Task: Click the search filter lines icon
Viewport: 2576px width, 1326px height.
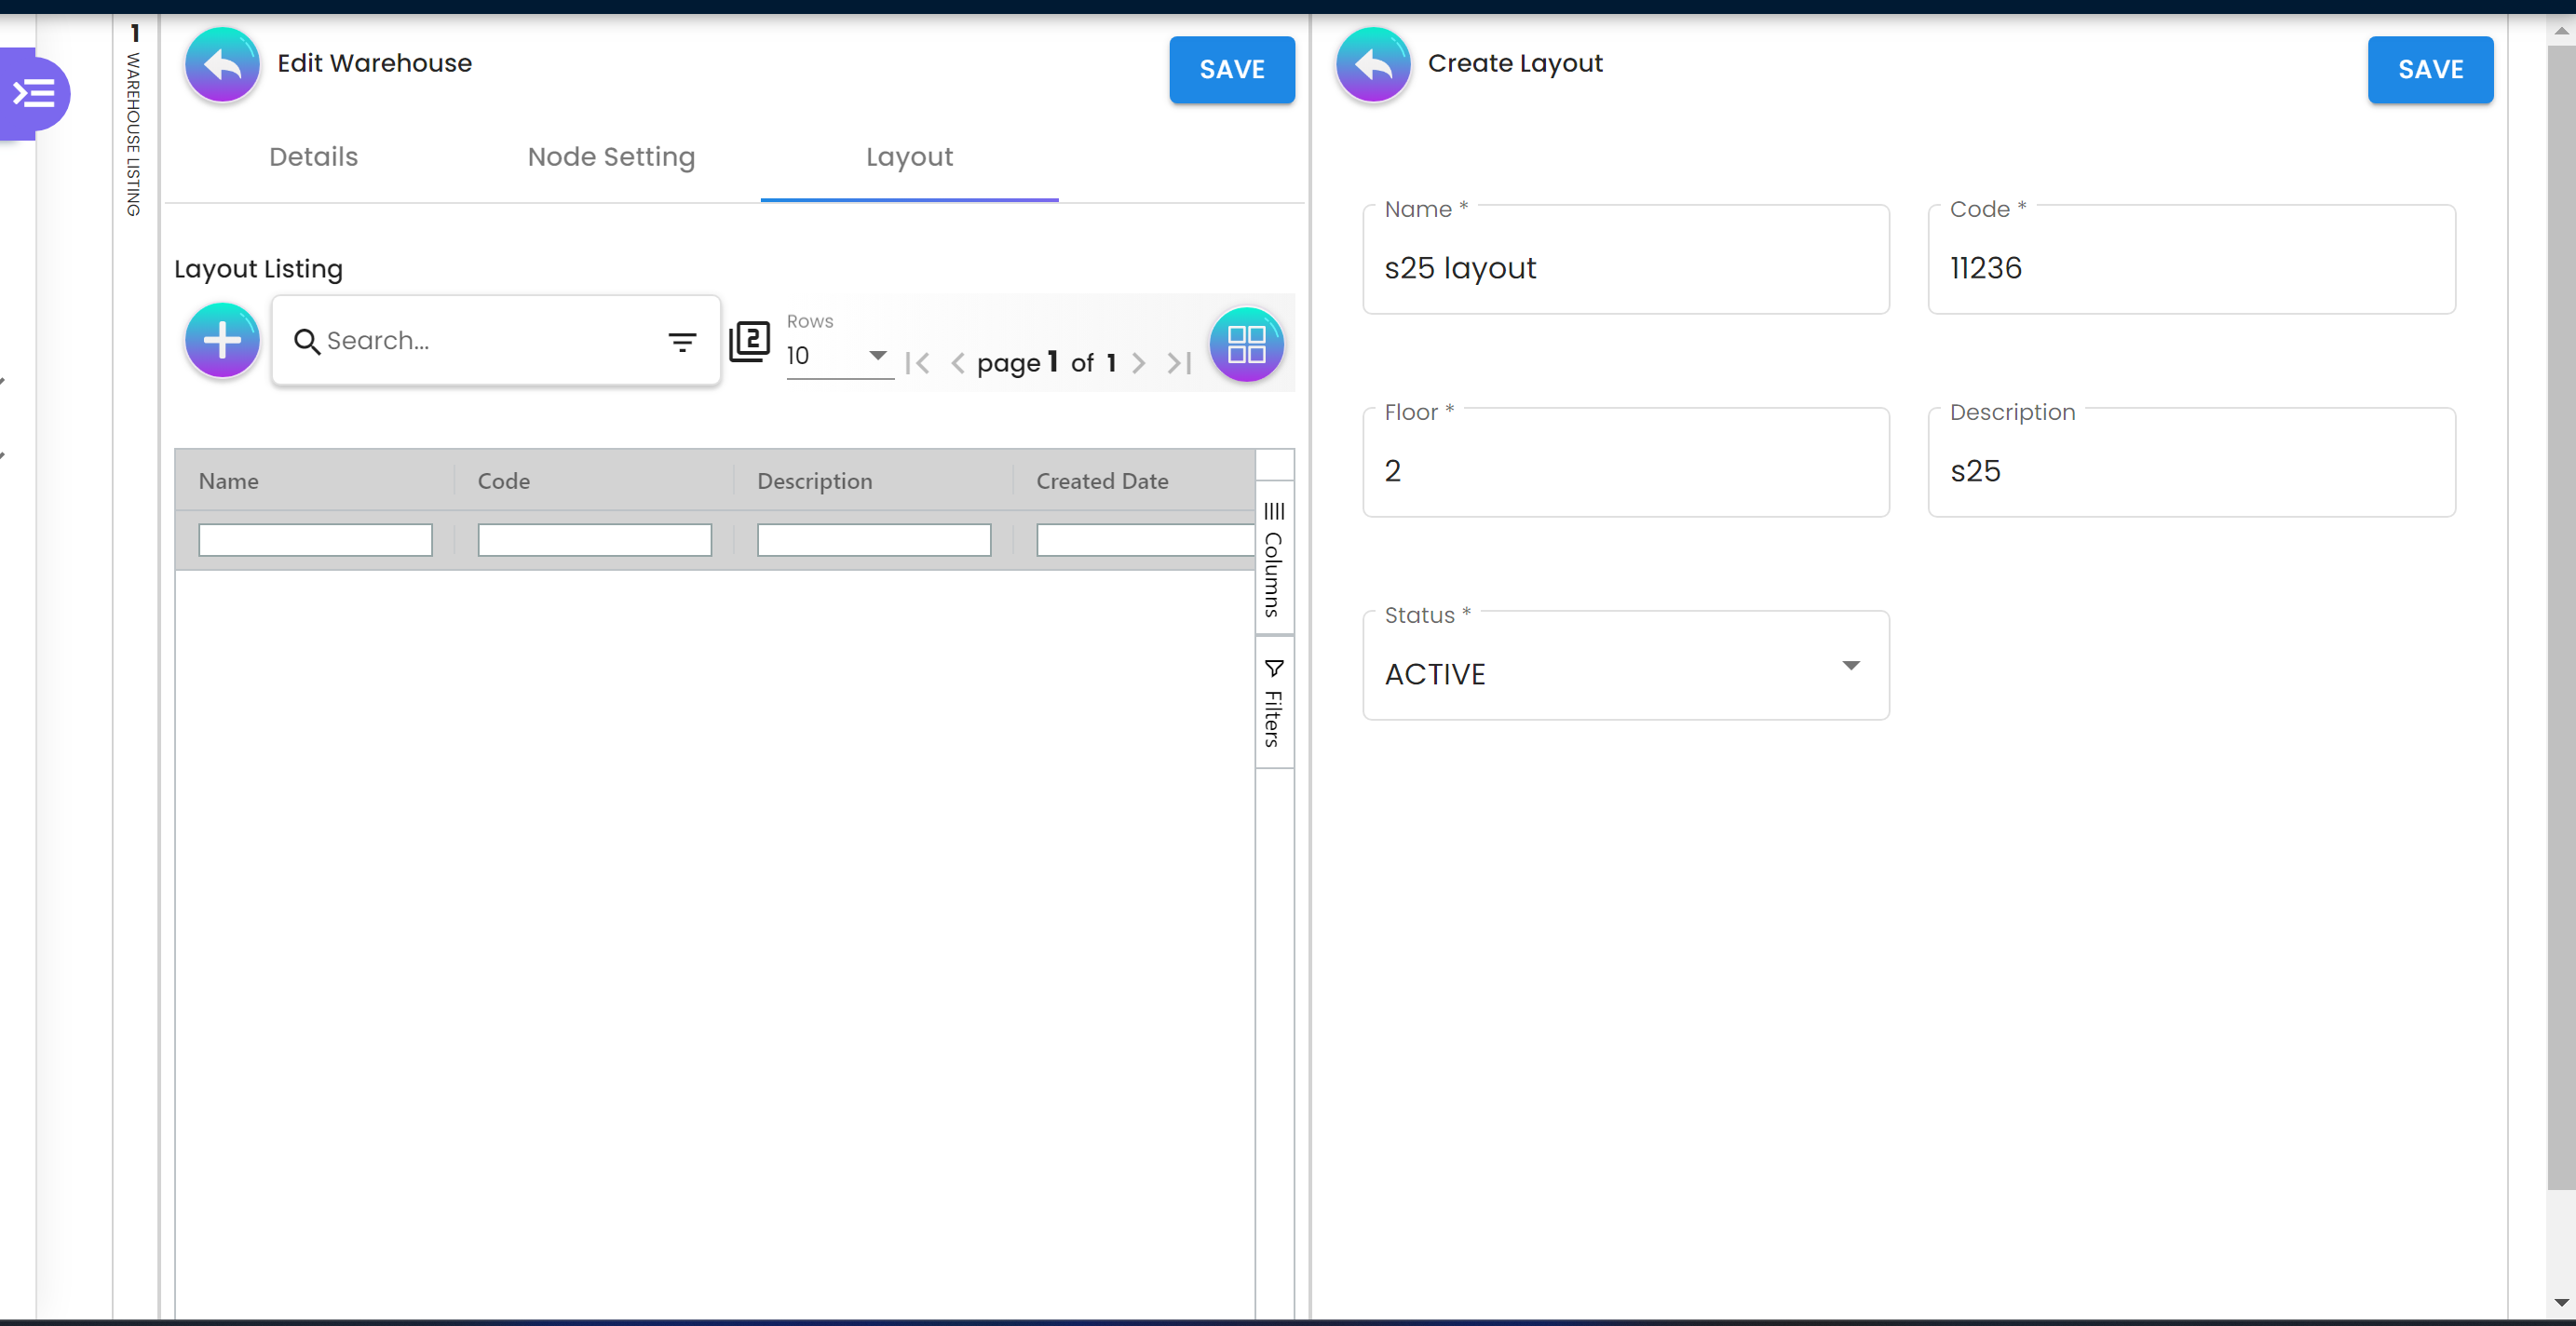Action: pyautogui.click(x=682, y=343)
